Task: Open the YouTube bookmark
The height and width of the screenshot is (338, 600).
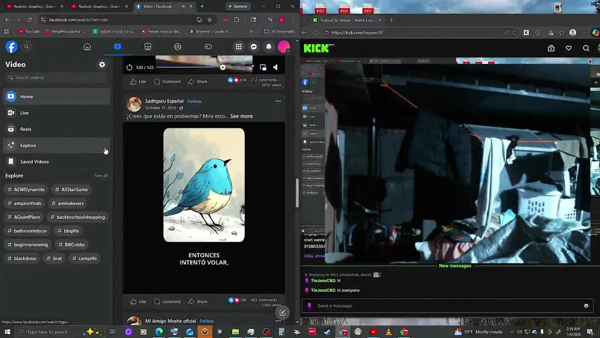Action: click(x=29, y=31)
